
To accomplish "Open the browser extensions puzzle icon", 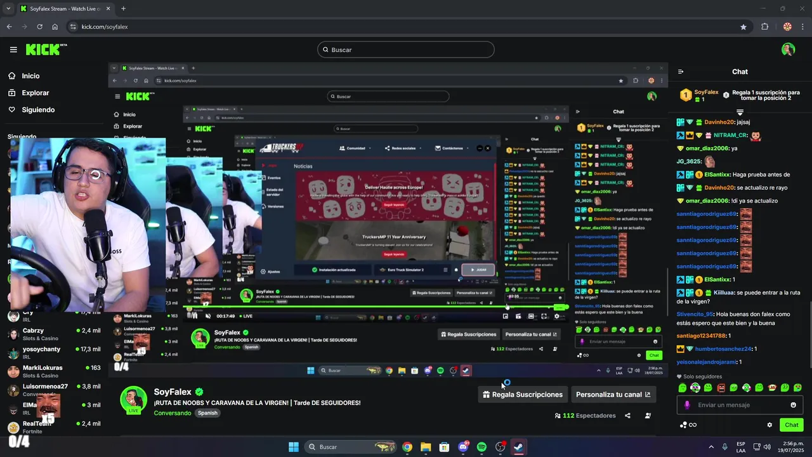I will (764, 27).
